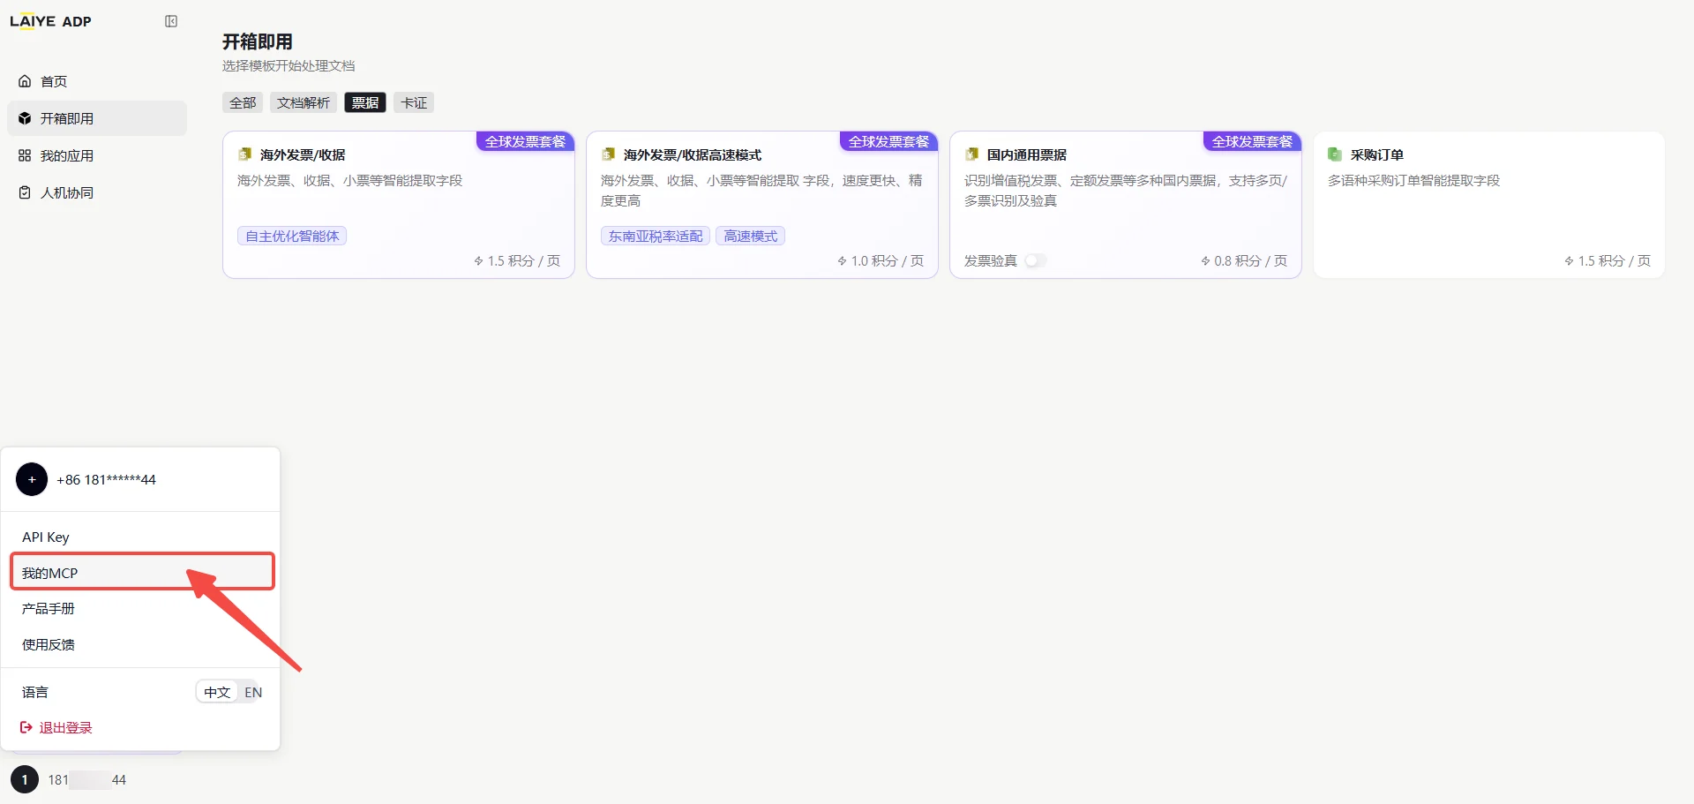Click the 选择模板开始处理文档 subtitle

(289, 65)
